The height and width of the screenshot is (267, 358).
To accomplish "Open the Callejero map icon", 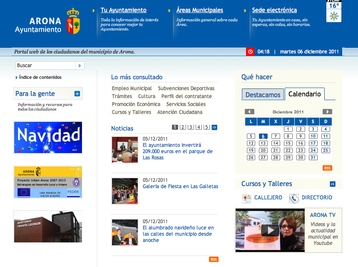I will [246, 198].
